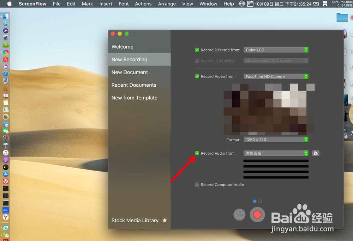The height and width of the screenshot is (241, 353).
Task: Click the date and time in menu bar
Action: (283, 4)
